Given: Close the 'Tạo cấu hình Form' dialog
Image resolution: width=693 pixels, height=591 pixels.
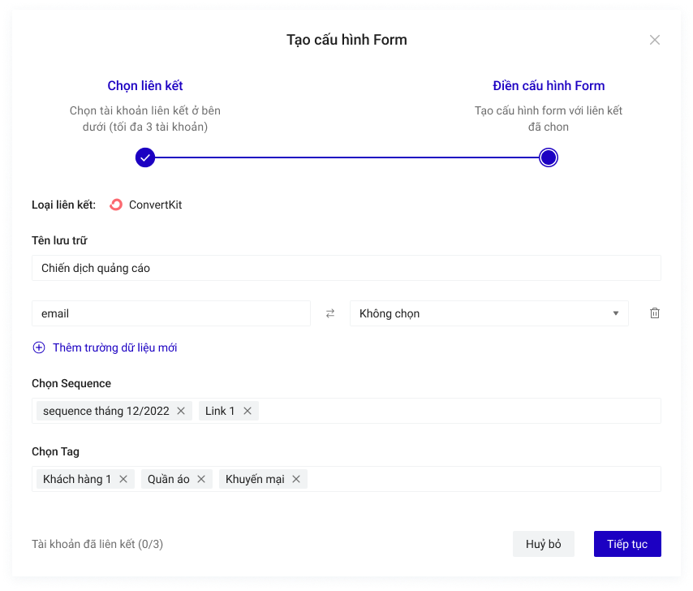Looking at the screenshot, I should [655, 40].
